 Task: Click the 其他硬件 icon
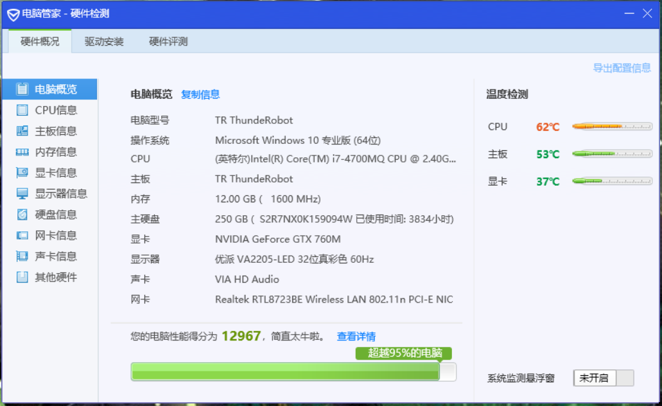22,277
